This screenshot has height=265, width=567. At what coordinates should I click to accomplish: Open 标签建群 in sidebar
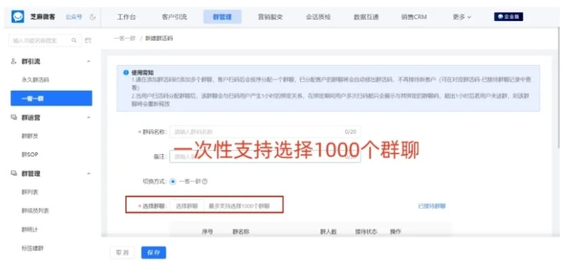tap(33, 248)
